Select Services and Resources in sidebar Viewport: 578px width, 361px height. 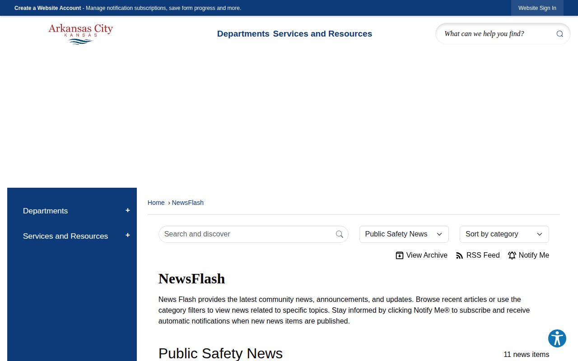65,236
